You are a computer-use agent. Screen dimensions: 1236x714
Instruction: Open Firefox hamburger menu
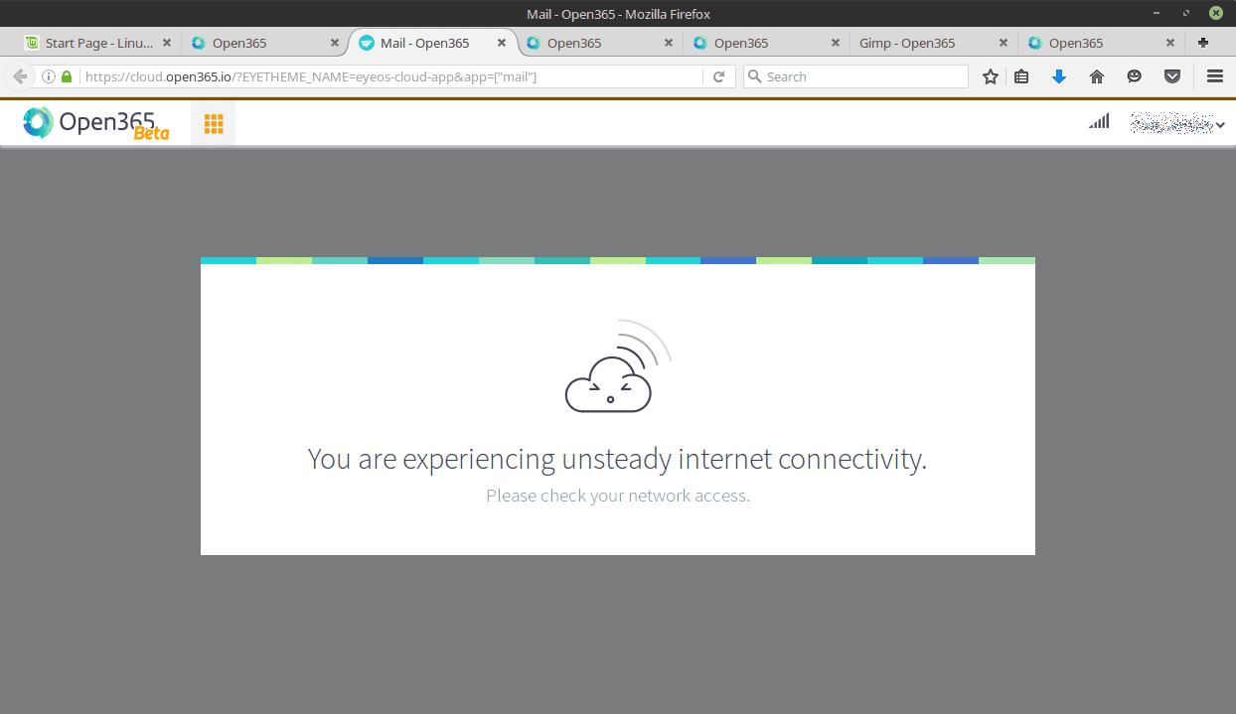tap(1214, 76)
